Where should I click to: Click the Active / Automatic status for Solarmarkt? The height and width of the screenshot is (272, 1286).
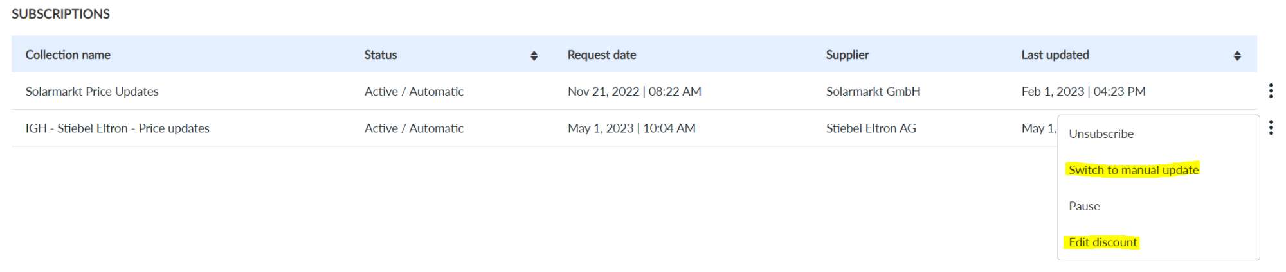coord(414,92)
